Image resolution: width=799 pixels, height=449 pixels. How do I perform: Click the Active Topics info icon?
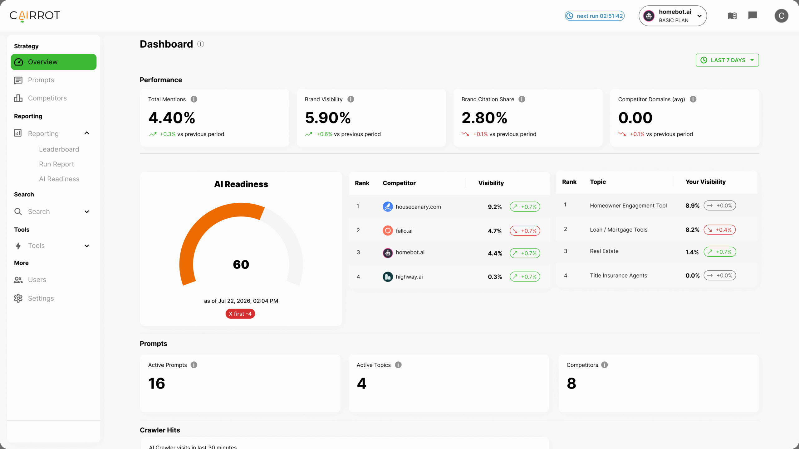pos(398,365)
